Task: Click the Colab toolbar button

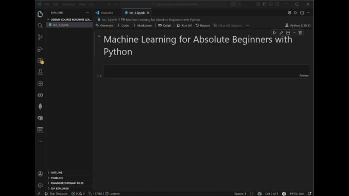Action: [x=165, y=25]
